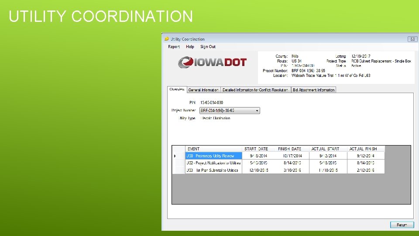The image size is (419, 236).
Task: Switch to the Overview tab
Action: [177, 89]
